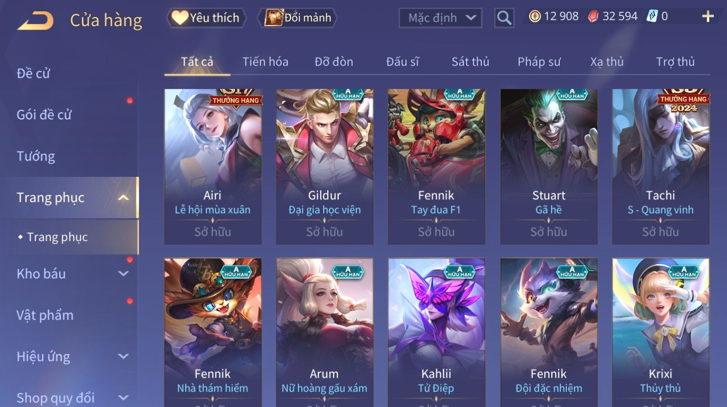The width and height of the screenshot is (727, 407).
Task: Open Yêu thích favorites heart button
Action: (x=207, y=18)
